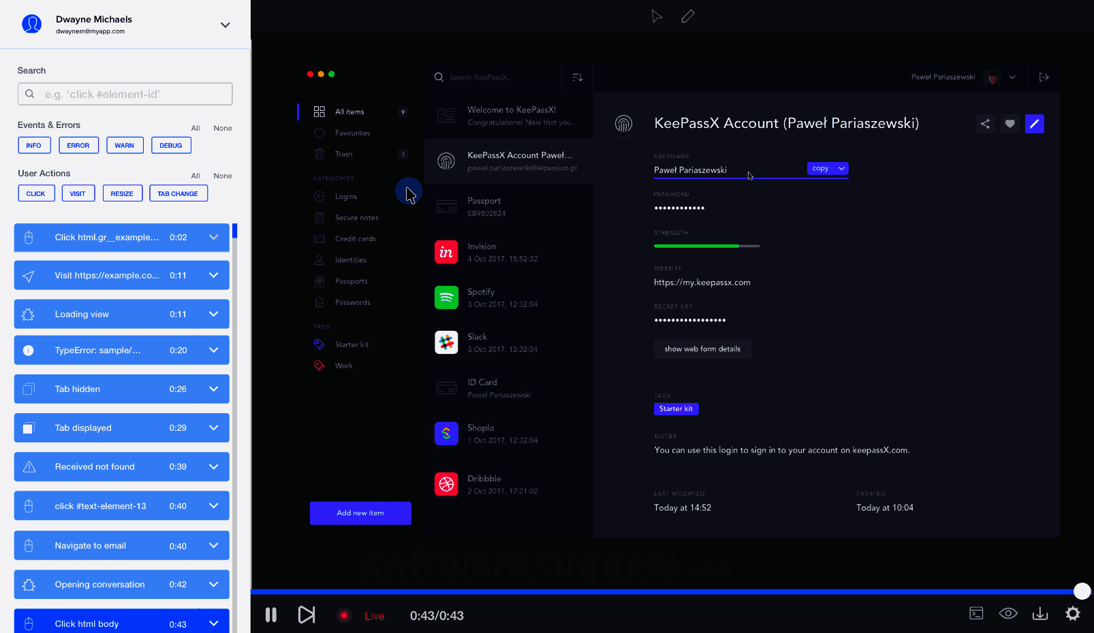Open the Starter kit tag

click(351, 344)
